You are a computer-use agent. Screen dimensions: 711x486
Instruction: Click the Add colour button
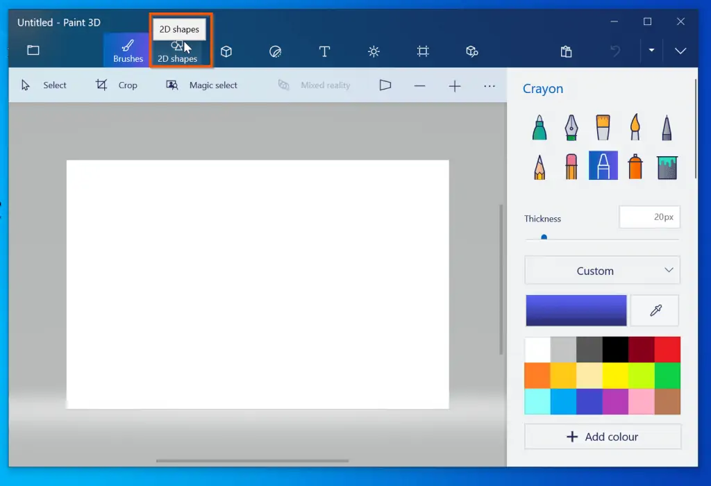click(602, 437)
